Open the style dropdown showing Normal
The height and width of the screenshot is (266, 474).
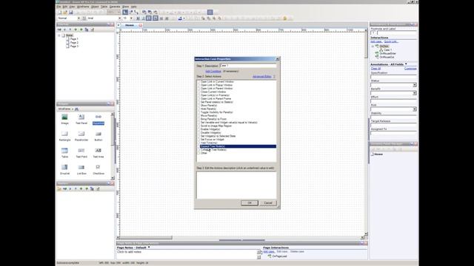(79, 18)
